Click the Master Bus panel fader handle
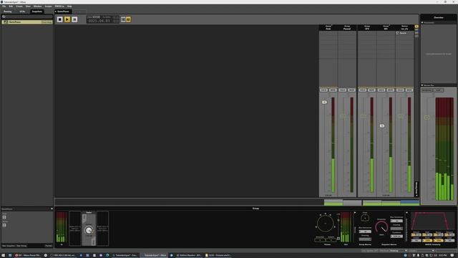 coord(427,118)
